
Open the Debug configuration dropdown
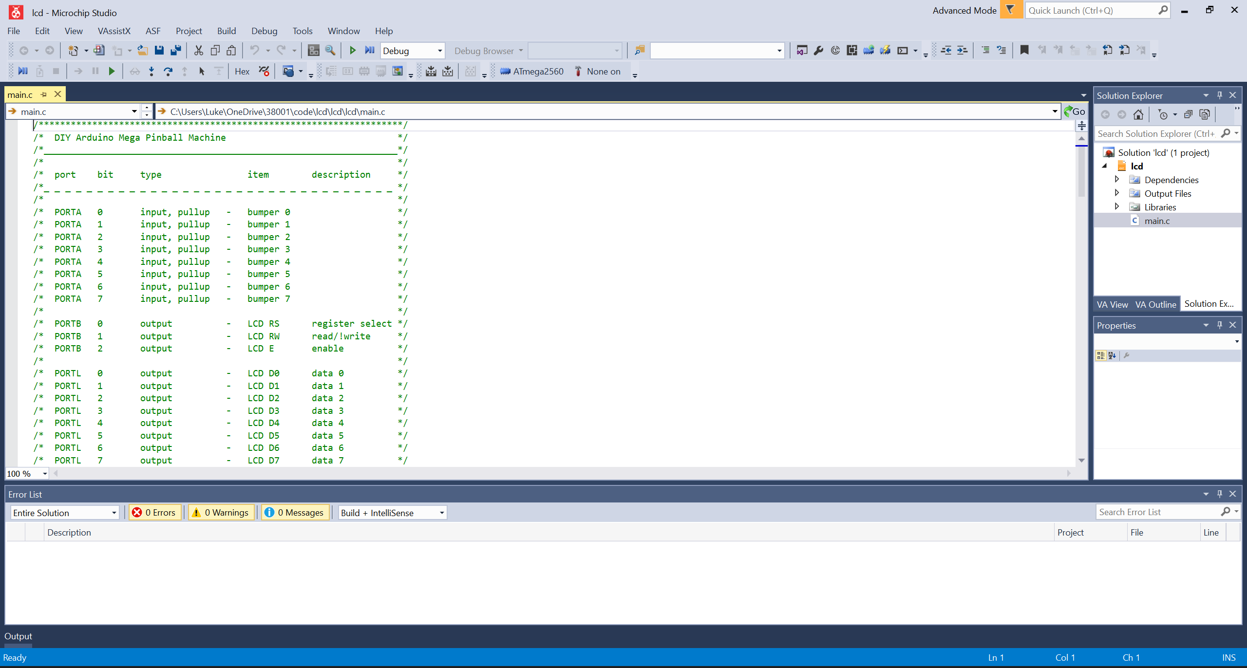click(439, 51)
